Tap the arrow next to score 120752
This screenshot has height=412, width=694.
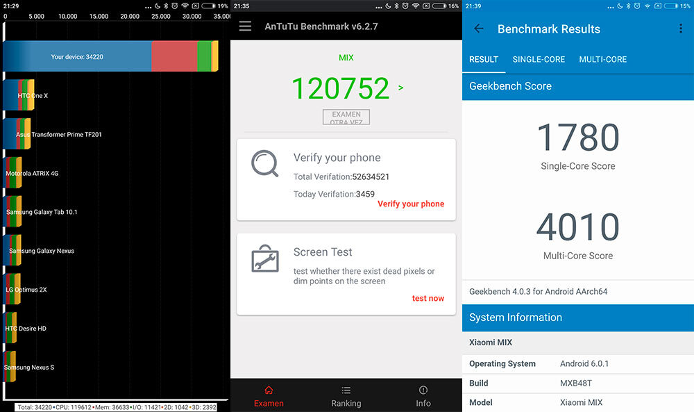(x=400, y=88)
